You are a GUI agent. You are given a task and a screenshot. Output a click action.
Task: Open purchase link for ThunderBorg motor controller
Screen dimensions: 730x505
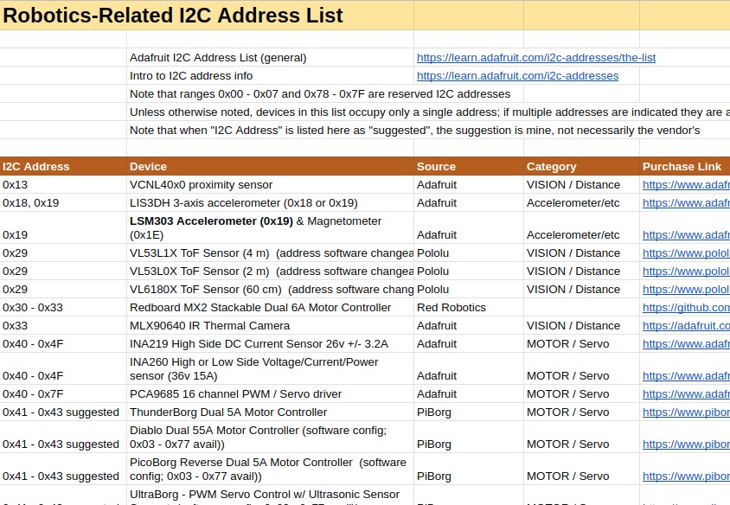(x=685, y=412)
